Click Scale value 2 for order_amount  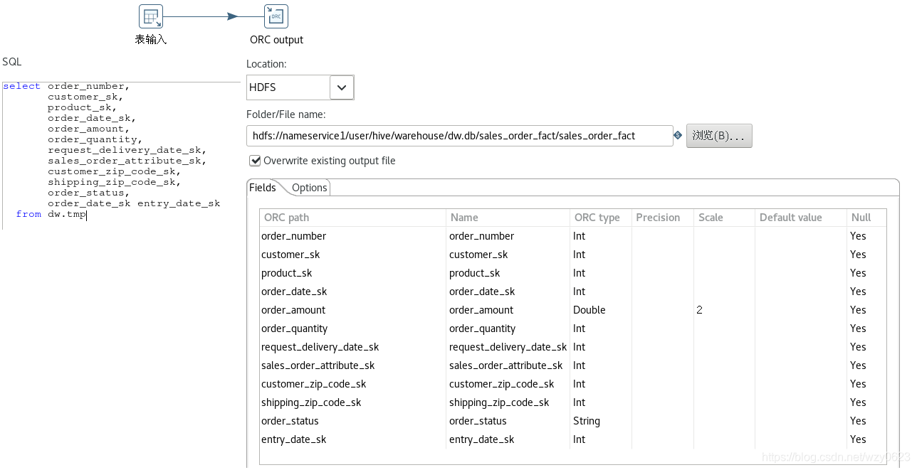coord(699,310)
